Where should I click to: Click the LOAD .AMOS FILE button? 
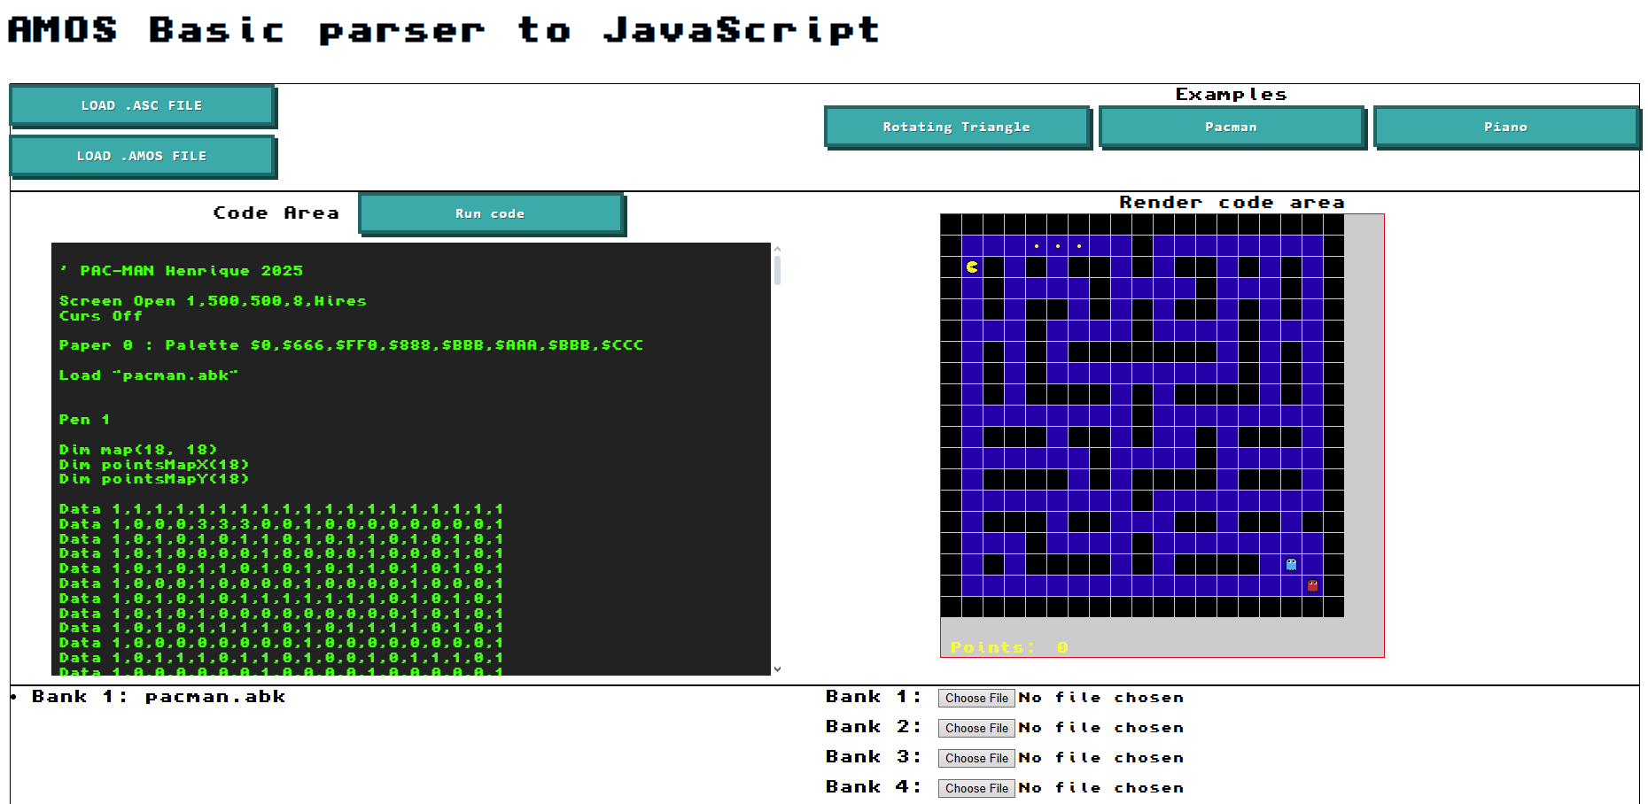(x=142, y=156)
